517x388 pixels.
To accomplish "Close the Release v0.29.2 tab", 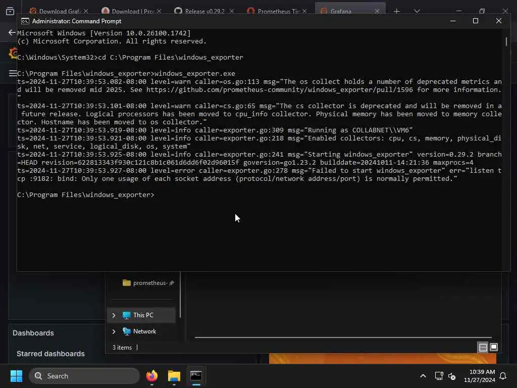I will [232, 11].
